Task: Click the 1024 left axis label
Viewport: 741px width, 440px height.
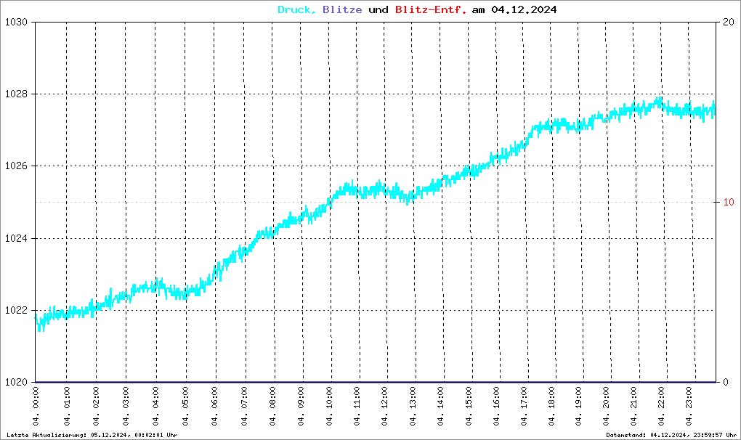Action: [x=16, y=238]
